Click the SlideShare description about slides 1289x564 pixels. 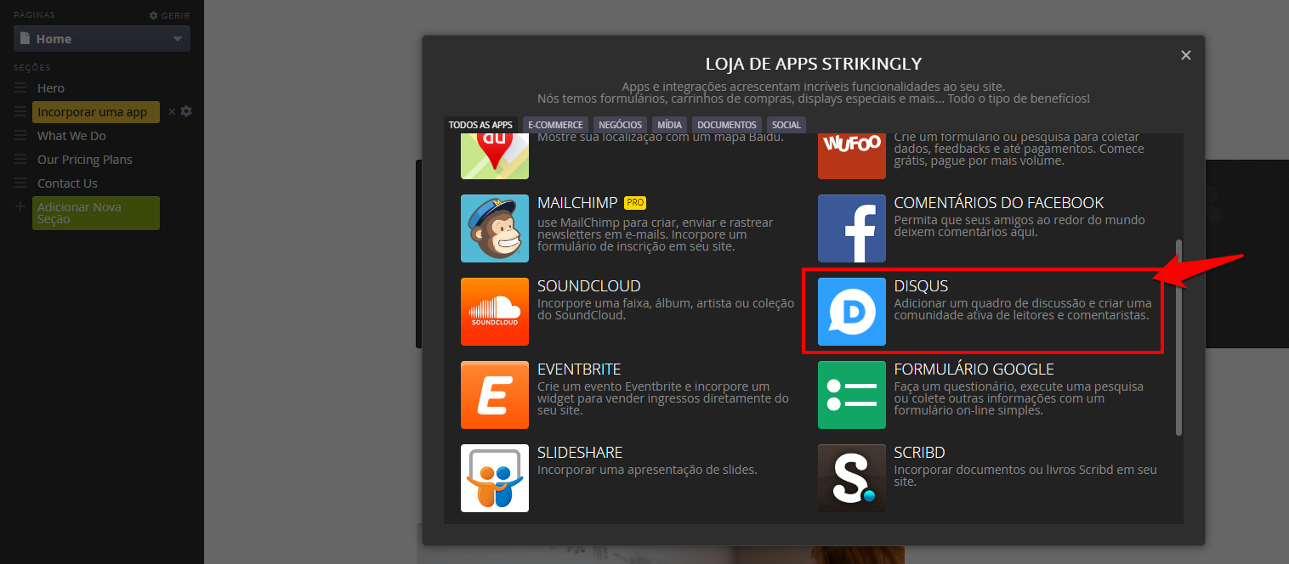(647, 470)
